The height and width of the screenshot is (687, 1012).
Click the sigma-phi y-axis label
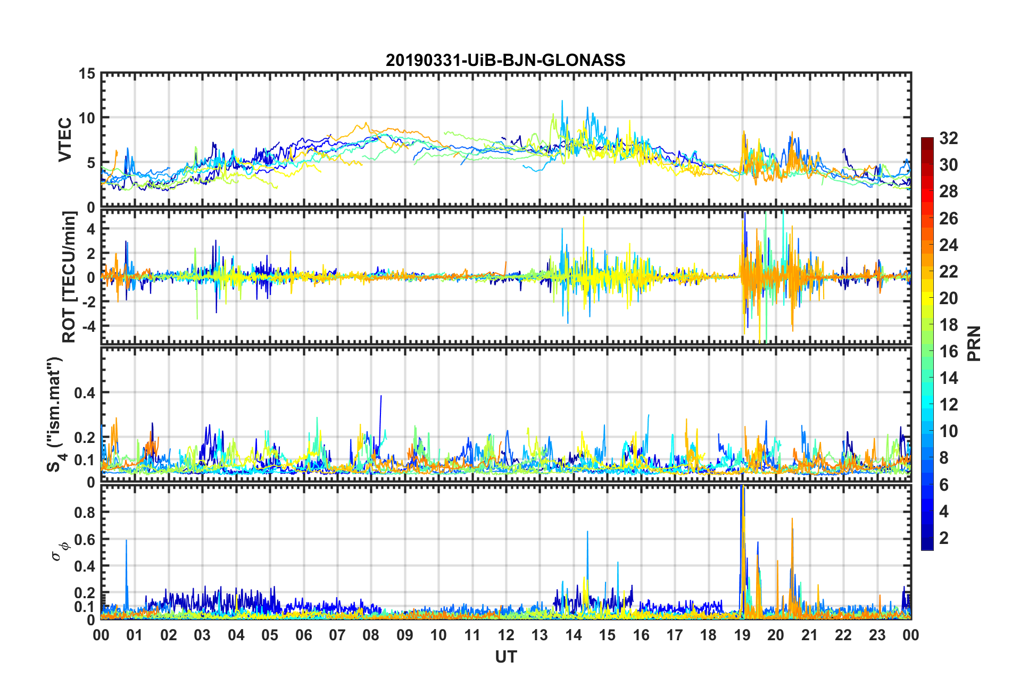coord(60,551)
